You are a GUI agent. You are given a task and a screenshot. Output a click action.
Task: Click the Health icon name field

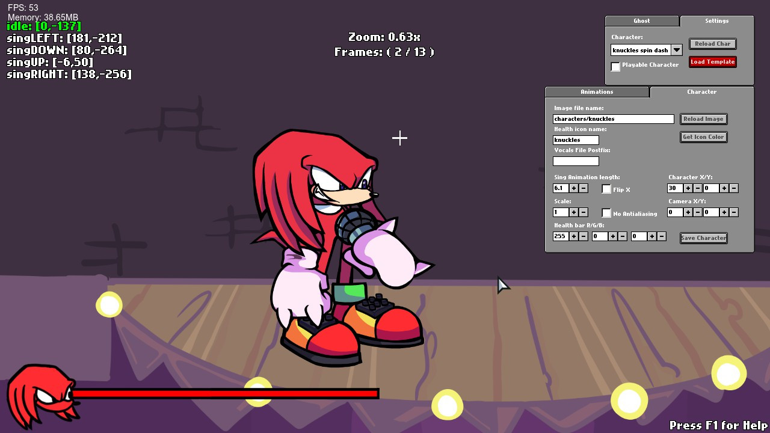(576, 140)
